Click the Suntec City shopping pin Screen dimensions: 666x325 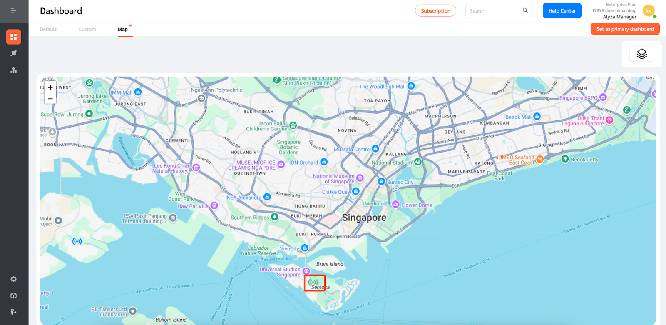coord(381,181)
